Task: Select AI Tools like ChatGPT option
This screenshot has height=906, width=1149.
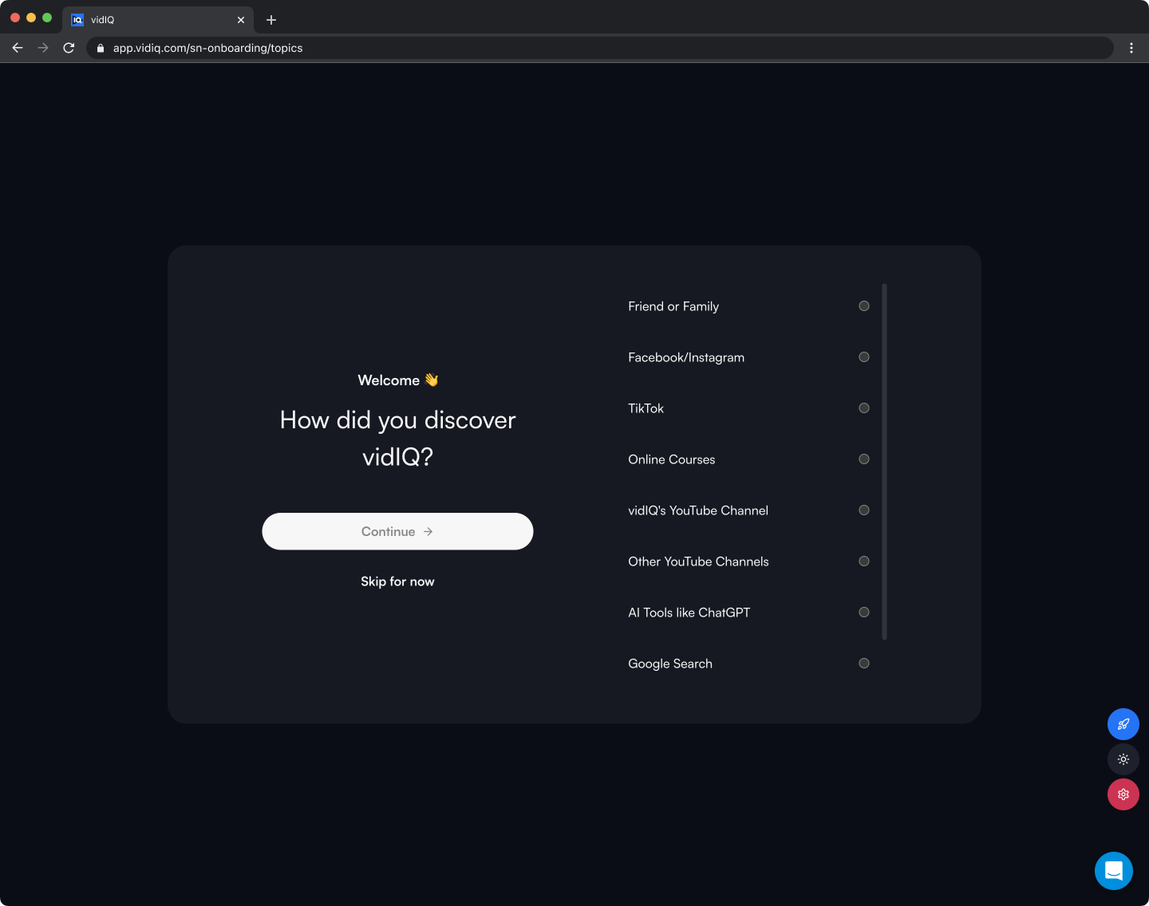Action: pos(863,613)
